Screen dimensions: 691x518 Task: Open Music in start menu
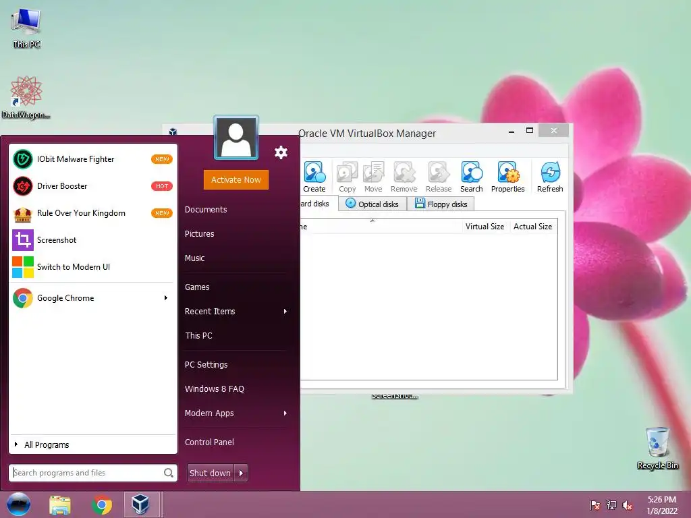(195, 258)
